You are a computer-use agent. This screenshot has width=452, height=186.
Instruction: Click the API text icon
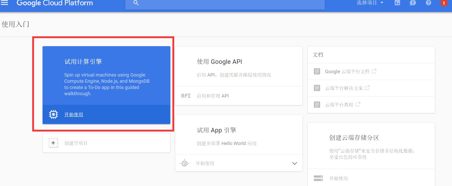click(186, 96)
